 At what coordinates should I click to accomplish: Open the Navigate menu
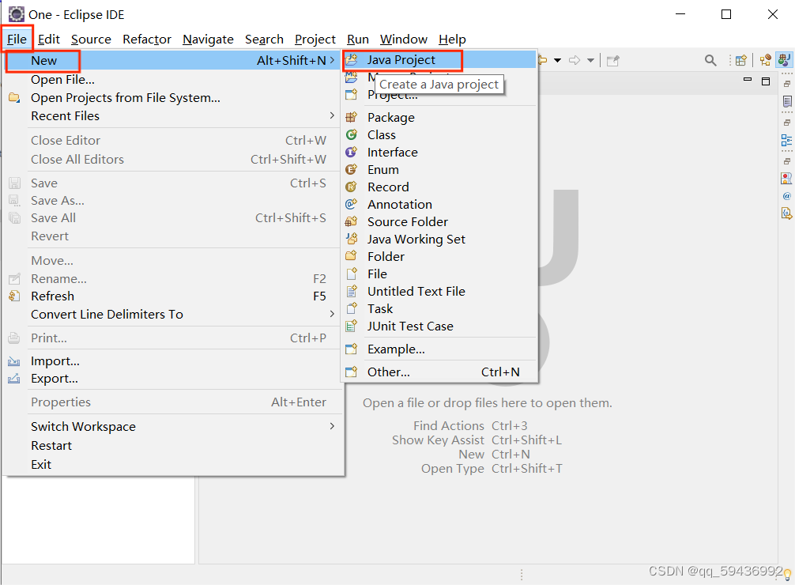tap(208, 39)
